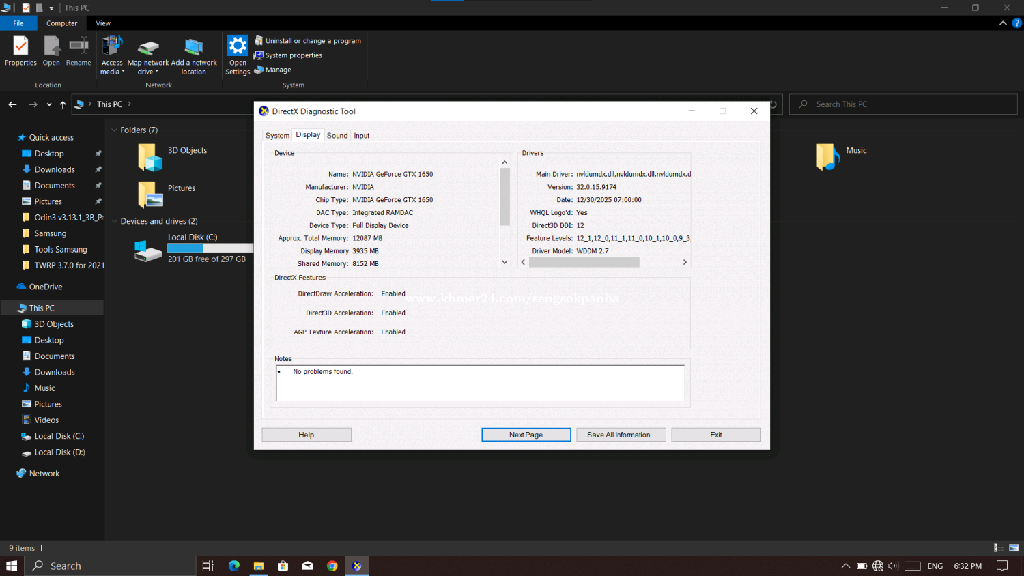Open recent locations dropdown arrow
Viewport: 1024px width, 576px height.
pos(49,104)
